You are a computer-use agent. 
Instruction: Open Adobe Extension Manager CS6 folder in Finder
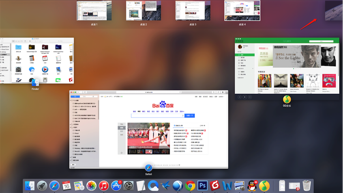(45, 48)
